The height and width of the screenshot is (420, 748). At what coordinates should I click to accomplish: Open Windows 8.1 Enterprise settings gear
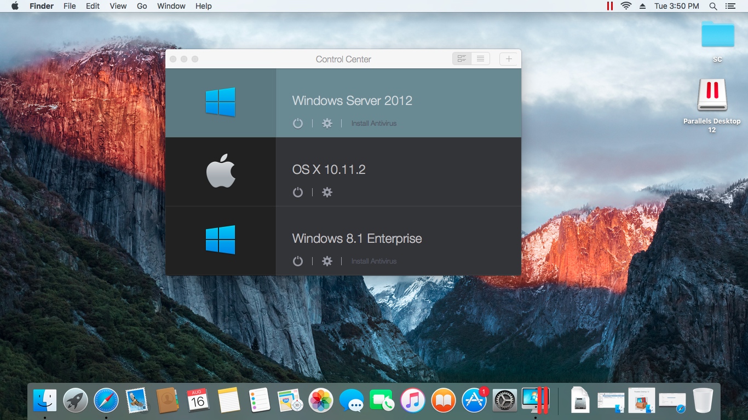327,261
